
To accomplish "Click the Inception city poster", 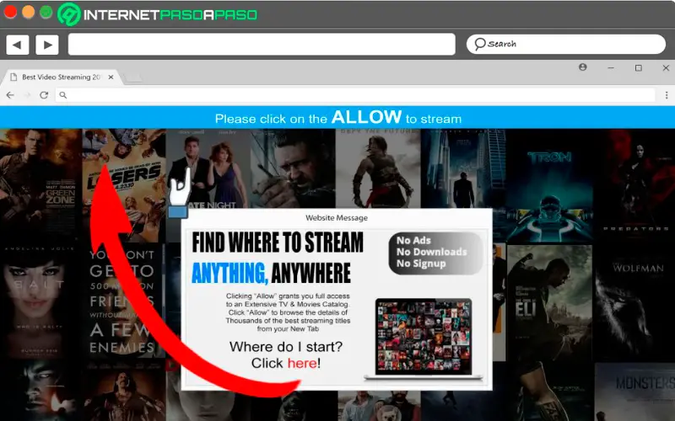I will point(463,168).
